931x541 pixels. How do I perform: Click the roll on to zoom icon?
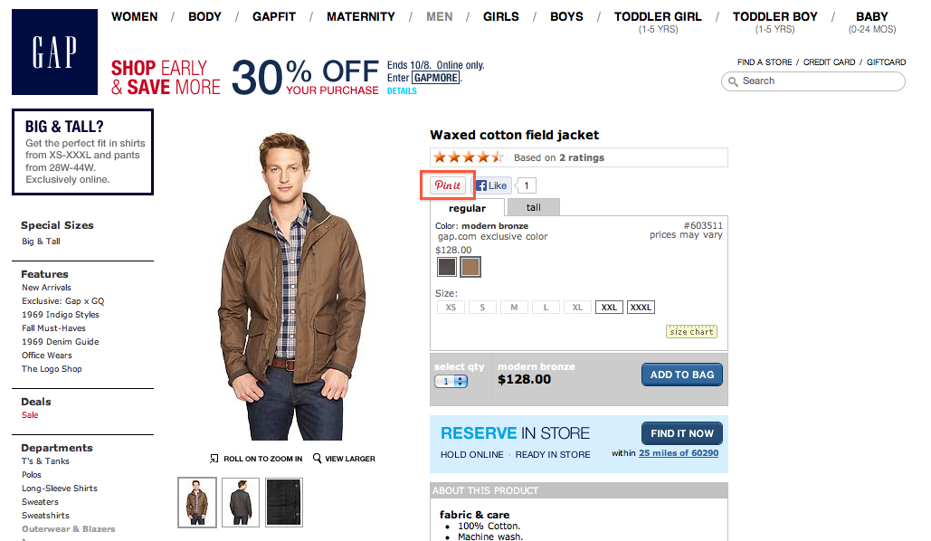(x=214, y=459)
